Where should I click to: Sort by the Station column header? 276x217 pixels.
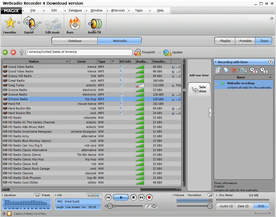(x=36, y=62)
